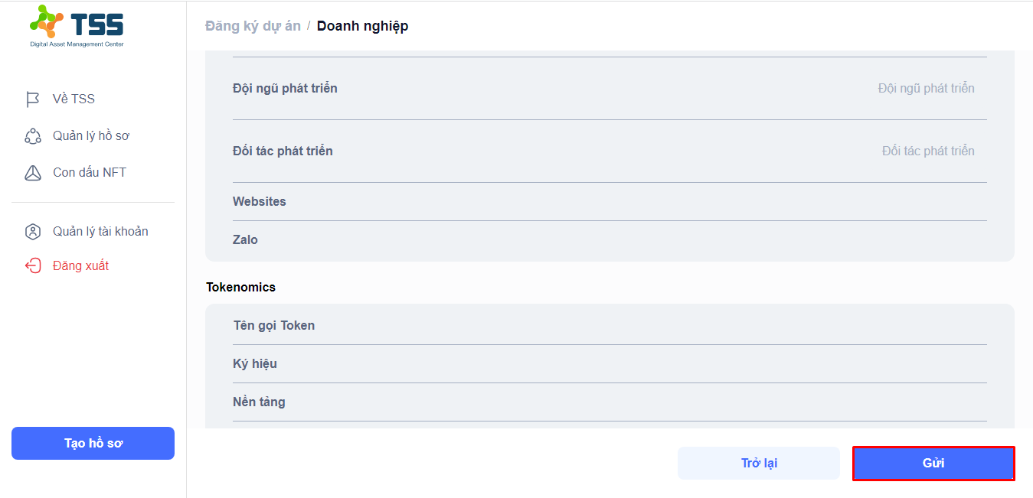Go to Quản lý hồ sơ
The height and width of the screenshot is (498, 1033).
(x=93, y=135)
